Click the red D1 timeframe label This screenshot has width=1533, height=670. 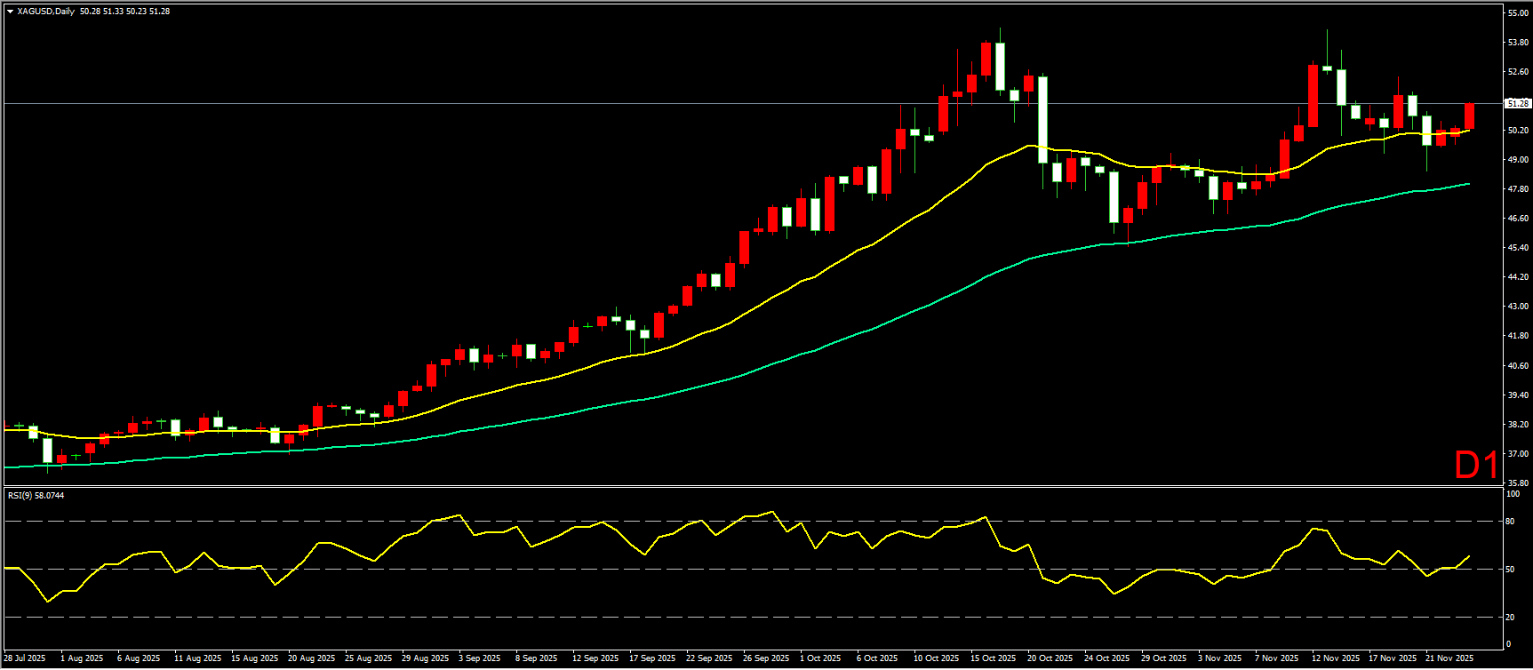1476,465
